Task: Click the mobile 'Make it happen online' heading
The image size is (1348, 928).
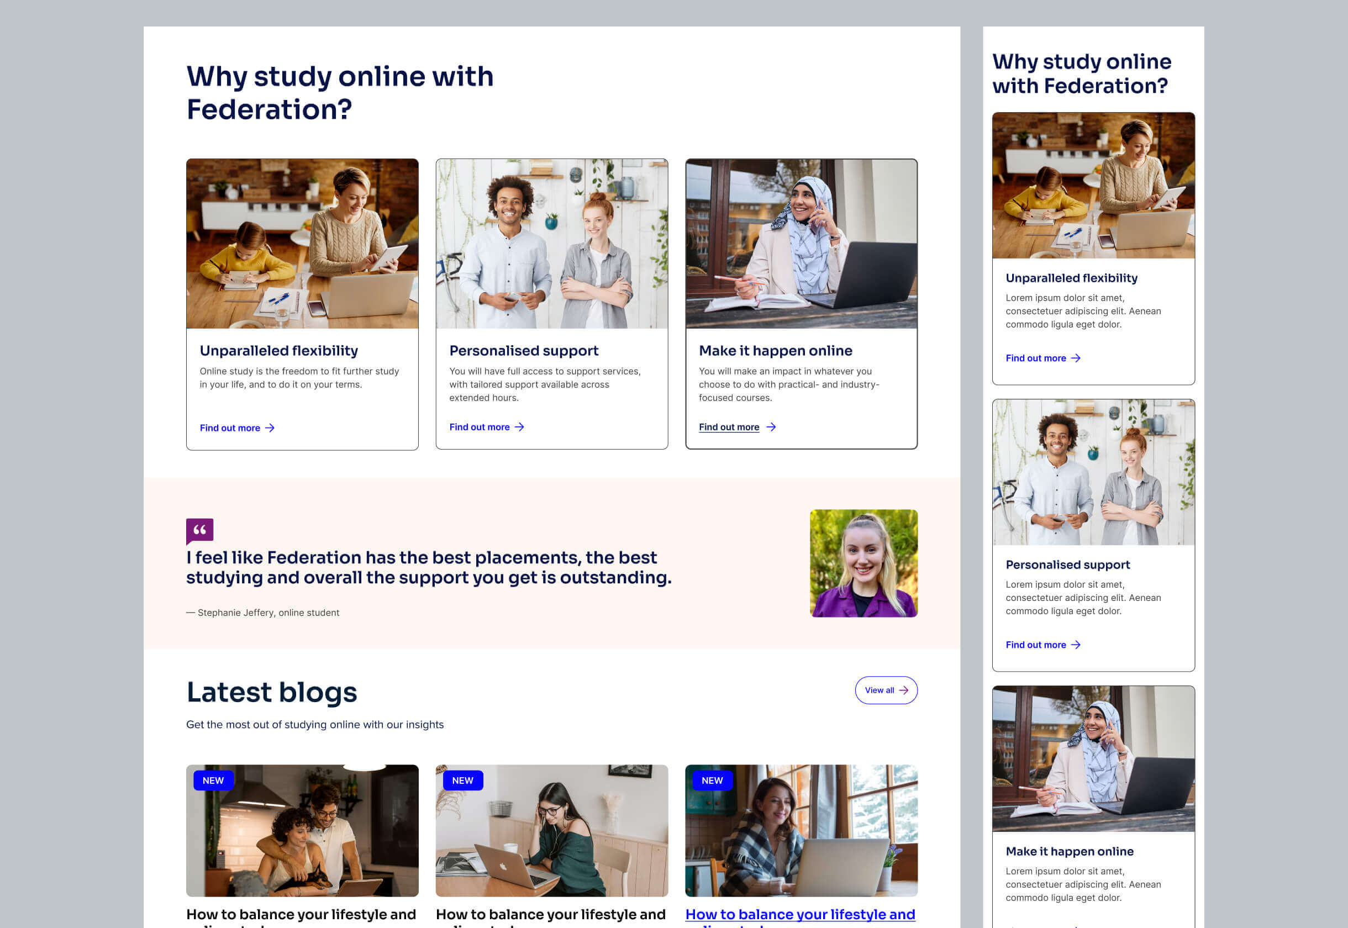Action: pos(1070,851)
